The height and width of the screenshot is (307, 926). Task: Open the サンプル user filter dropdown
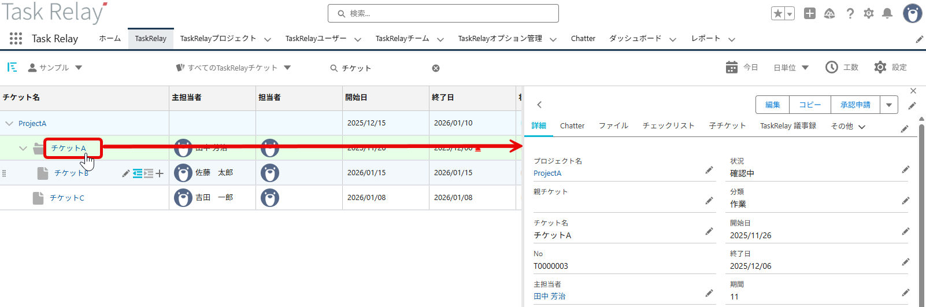(x=55, y=68)
